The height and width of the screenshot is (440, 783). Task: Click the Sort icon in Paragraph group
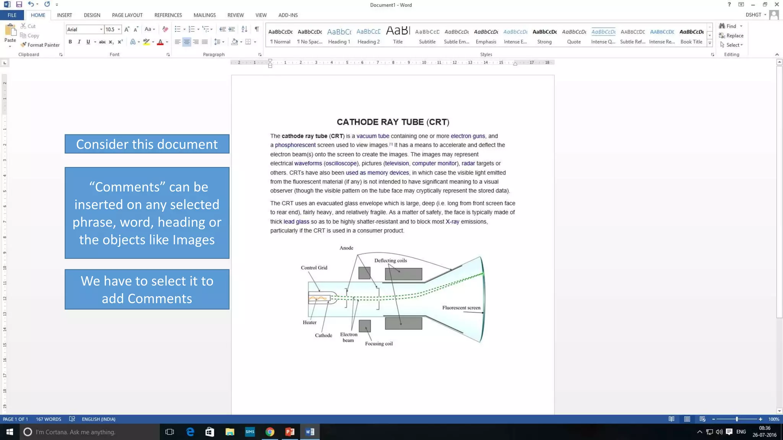pos(244,29)
